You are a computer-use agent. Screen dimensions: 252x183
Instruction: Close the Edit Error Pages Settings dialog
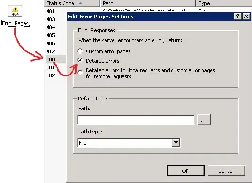(246, 16)
